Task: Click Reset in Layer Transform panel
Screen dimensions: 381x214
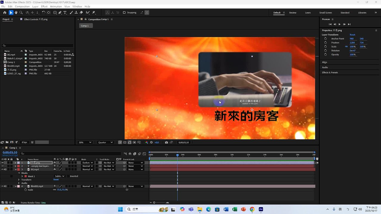Action: [x=352, y=35]
